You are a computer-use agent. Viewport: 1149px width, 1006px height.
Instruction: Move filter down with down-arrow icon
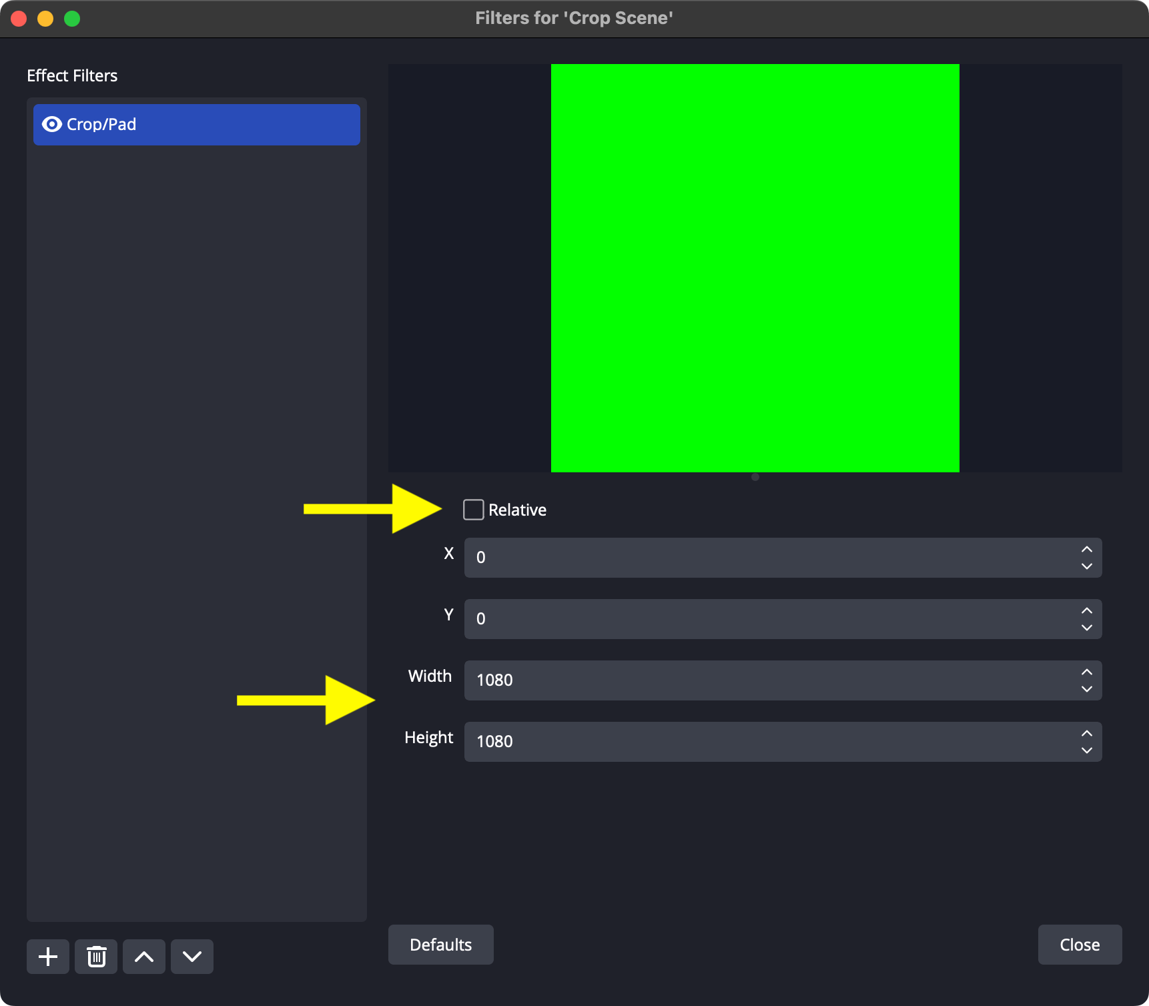pyautogui.click(x=192, y=957)
